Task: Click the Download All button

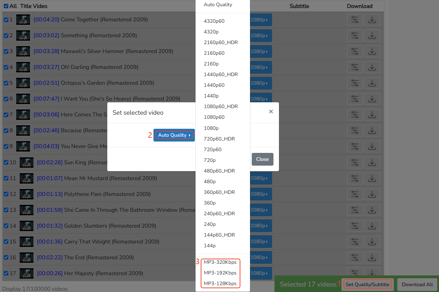Action: click(x=417, y=284)
